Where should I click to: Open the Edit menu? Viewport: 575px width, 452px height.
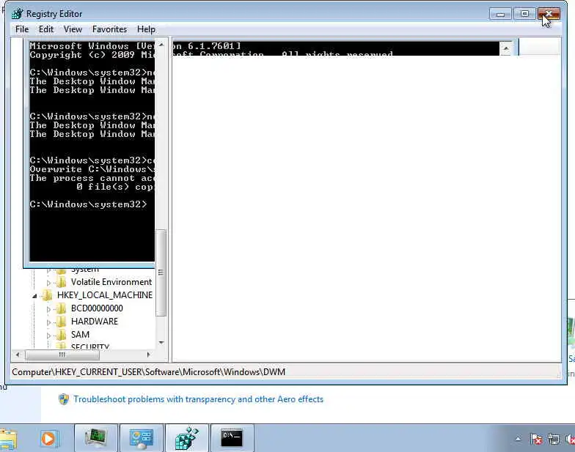click(46, 29)
